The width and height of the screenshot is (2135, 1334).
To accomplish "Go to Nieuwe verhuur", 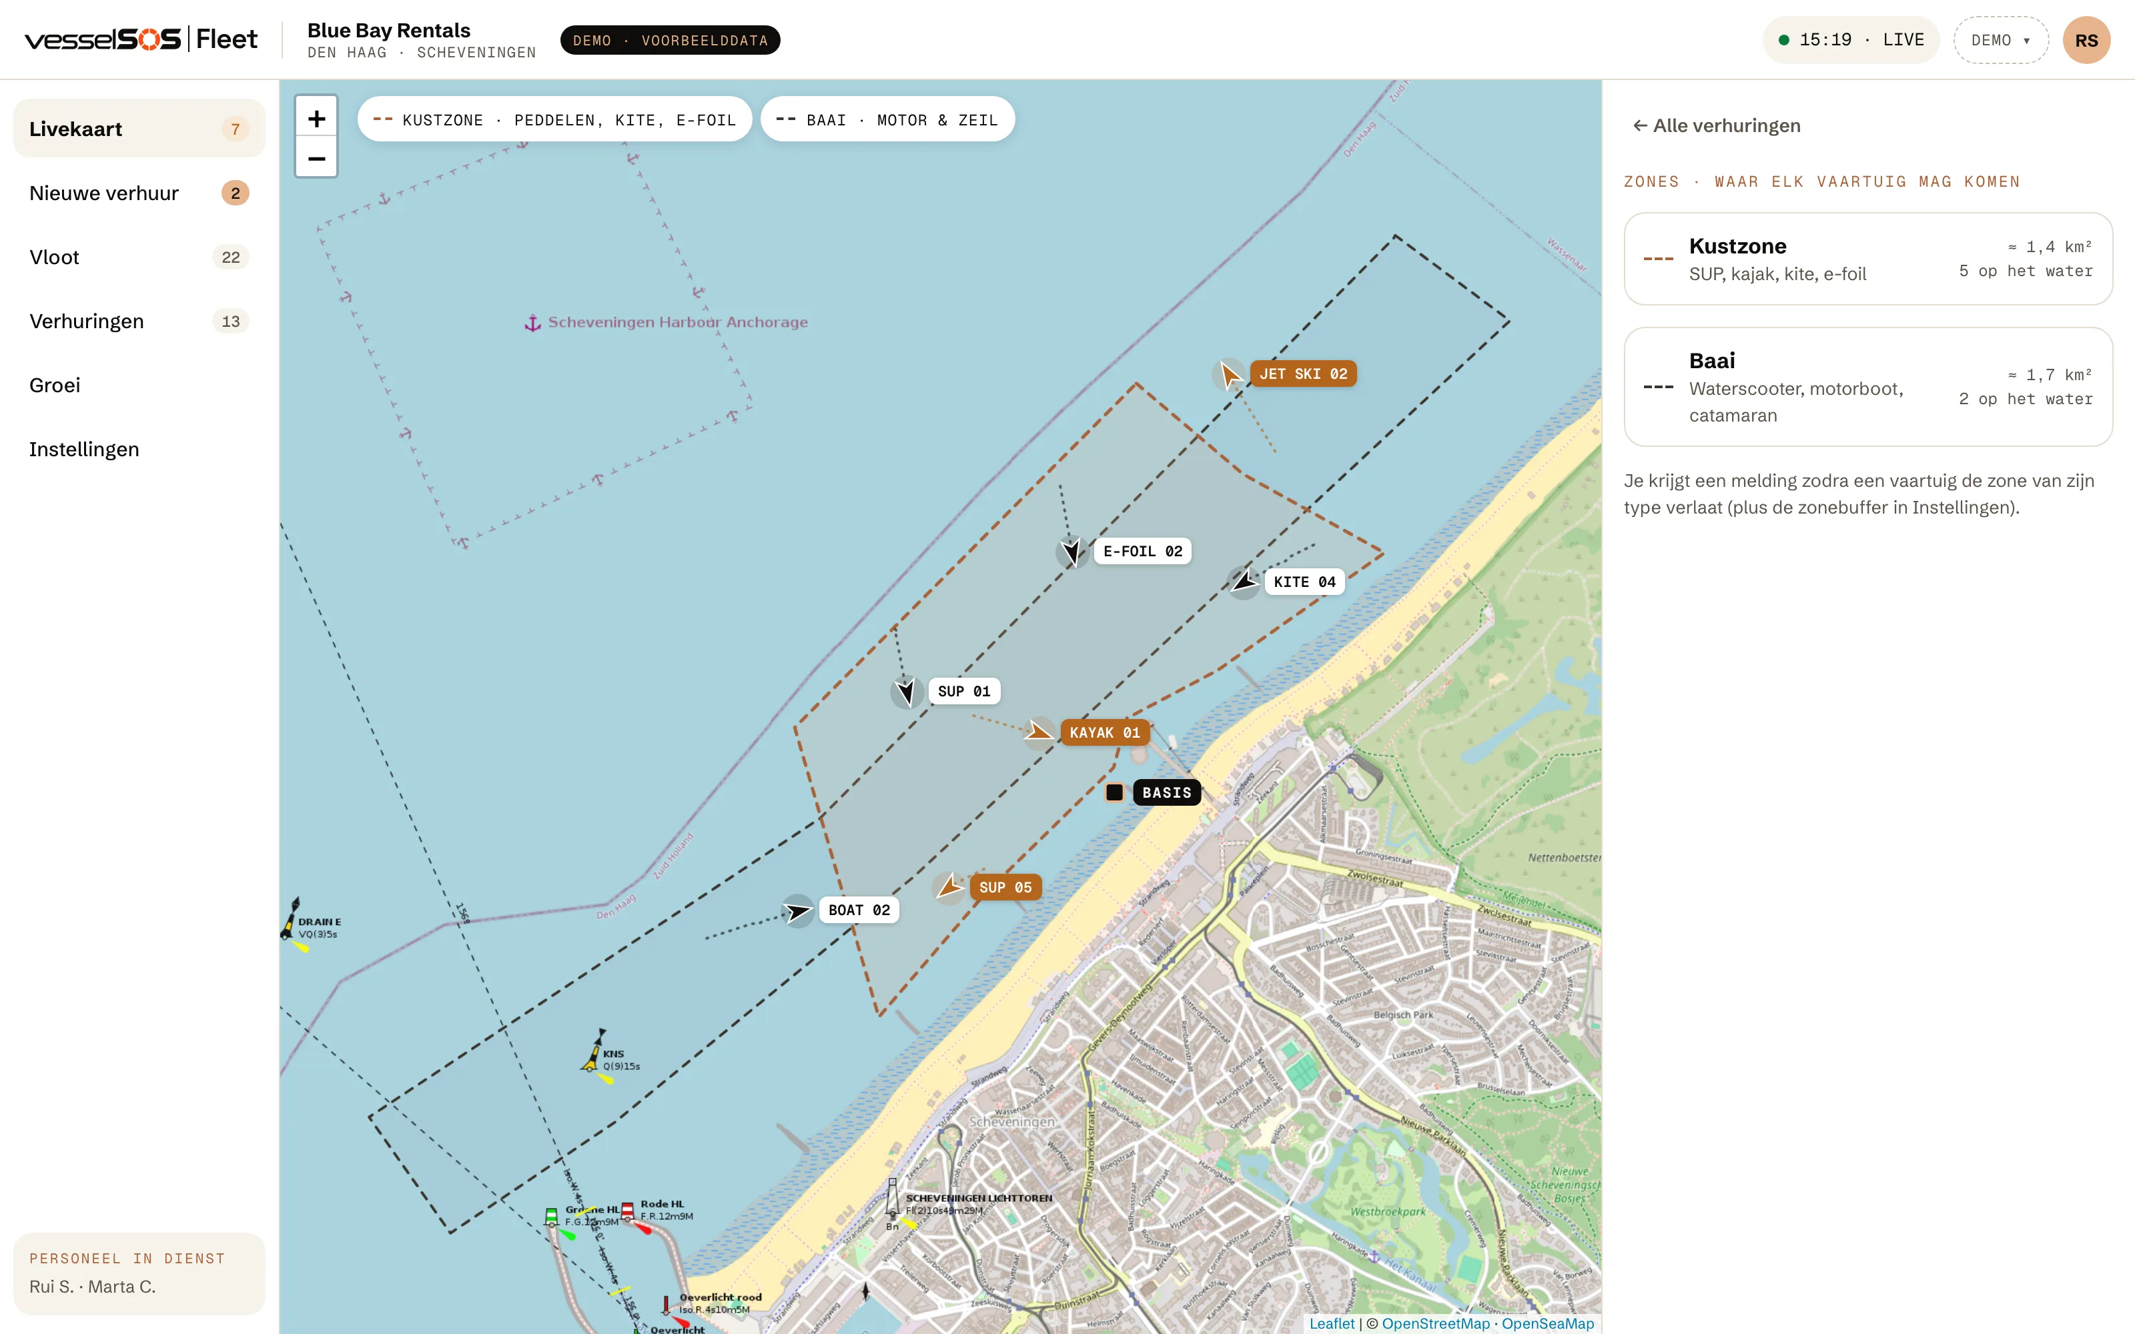I will tap(139, 193).
